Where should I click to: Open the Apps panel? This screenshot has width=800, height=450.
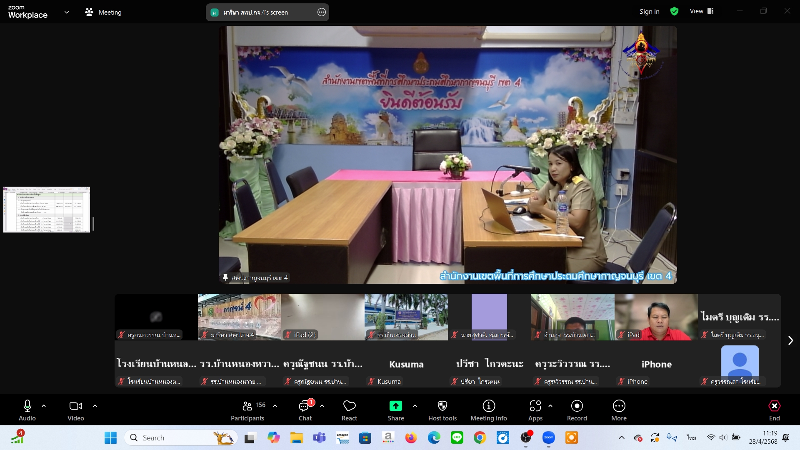535,410
